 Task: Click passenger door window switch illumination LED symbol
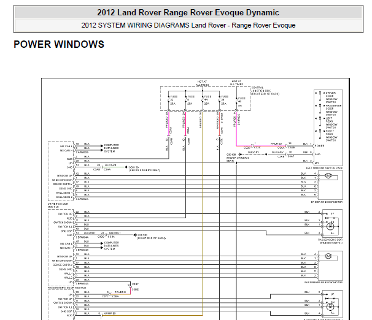coord(330,226)
